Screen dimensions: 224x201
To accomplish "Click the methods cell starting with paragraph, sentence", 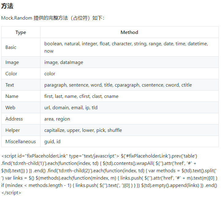I will (129, 85).
